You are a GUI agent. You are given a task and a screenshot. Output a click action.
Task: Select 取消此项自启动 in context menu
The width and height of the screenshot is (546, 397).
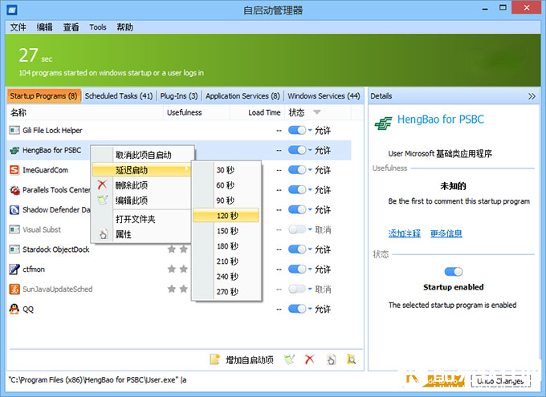(x=143, y=155)
